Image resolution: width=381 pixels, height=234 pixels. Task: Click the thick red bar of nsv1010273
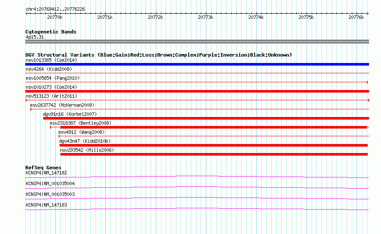point(197,91)
